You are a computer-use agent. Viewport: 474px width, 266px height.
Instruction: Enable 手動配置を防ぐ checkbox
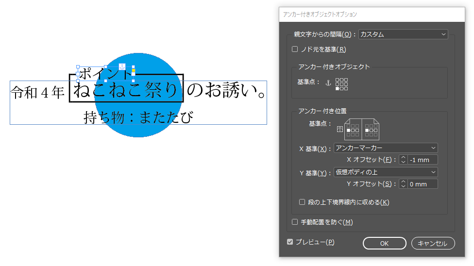click(x=295, y=222)
